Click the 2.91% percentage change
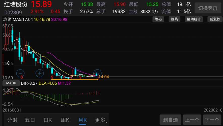This screenshot has width=223, height=126. coord(37,11)
